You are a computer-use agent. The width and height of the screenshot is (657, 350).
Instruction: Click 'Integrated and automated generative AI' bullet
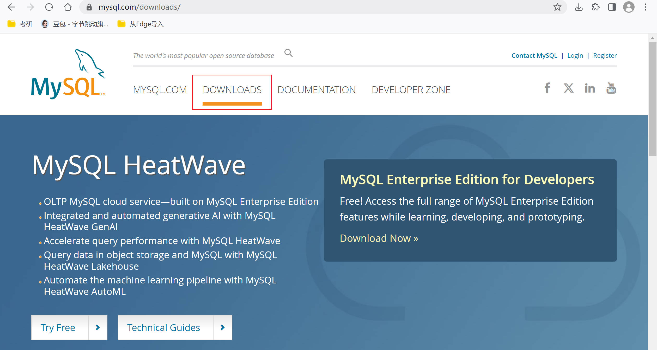[x=160, y=221]
